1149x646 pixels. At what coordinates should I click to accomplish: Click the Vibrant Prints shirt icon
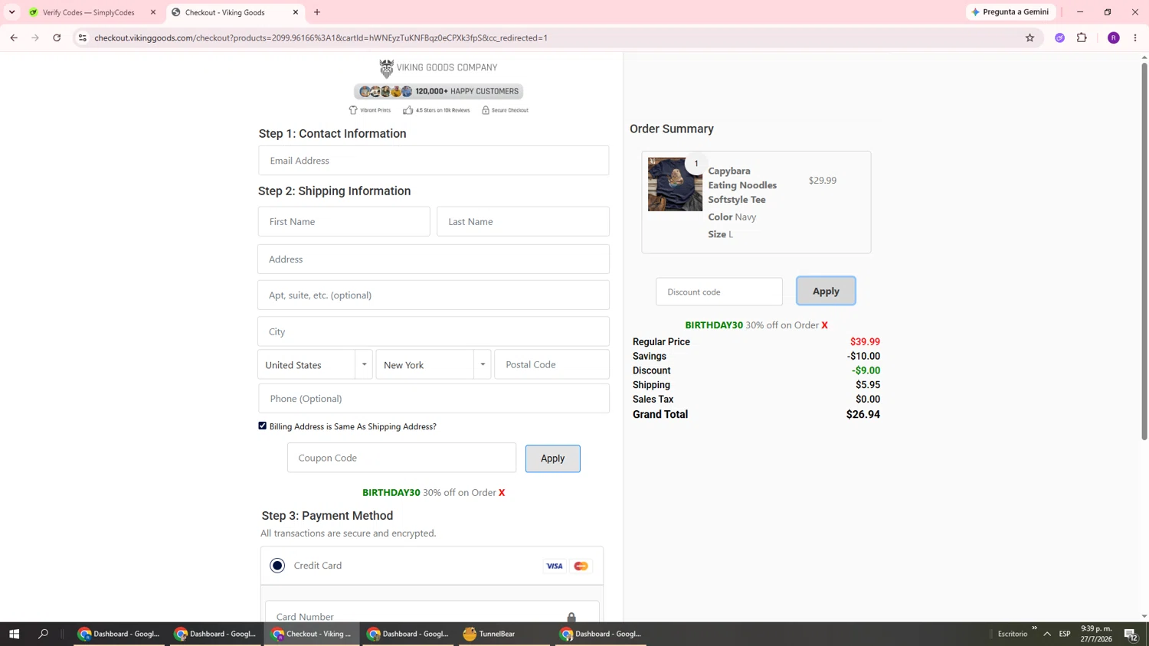[x=353, y=110]
